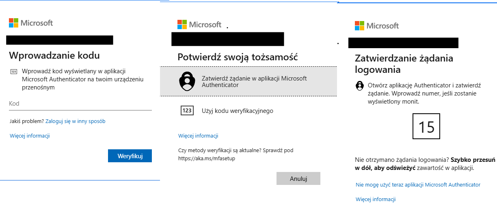Viewport: 497px width, 210px height.
Task: Open Nie mogę użyć teraz aplikacji Microsoft Authenticator
Action: point(418,185)
